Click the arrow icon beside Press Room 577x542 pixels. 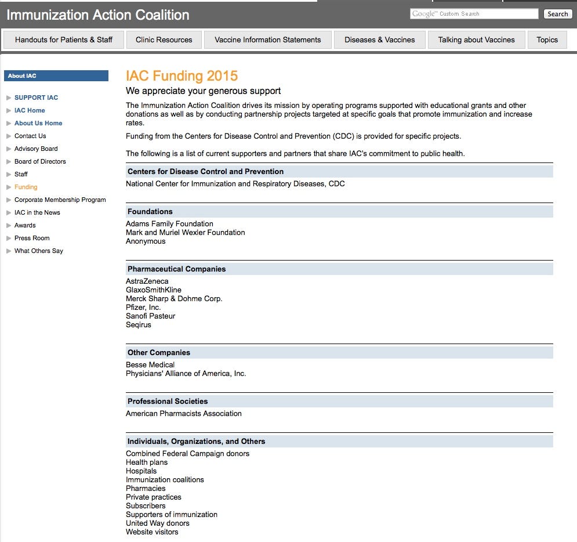tap(9, 239)
